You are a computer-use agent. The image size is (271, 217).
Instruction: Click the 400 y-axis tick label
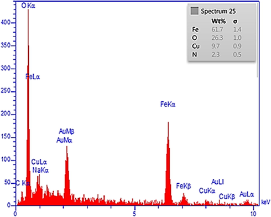pos(6,23)
